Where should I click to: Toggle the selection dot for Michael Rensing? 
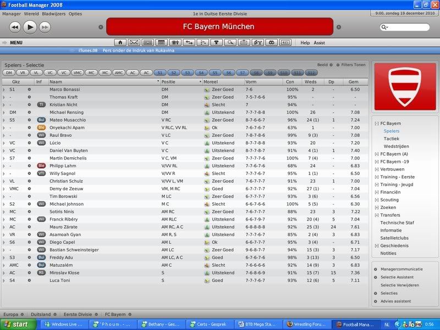[x=29, y=113]
